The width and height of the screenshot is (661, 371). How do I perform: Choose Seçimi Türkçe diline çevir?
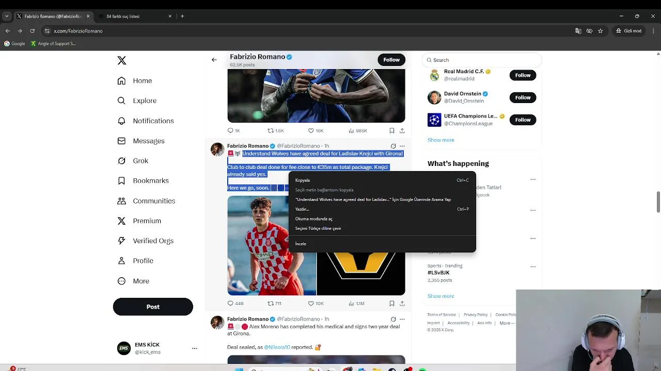(382, 228)
